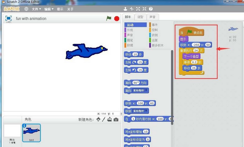Select the scissors Delete tool
The width and height of the screenshot is (244, 147).
coord(132,9)
